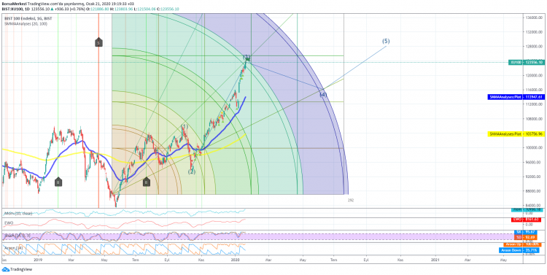Select the Elliott wave (4) label
Screen dimensions: 547x275
pyautogui.click(x=323, y=94)
